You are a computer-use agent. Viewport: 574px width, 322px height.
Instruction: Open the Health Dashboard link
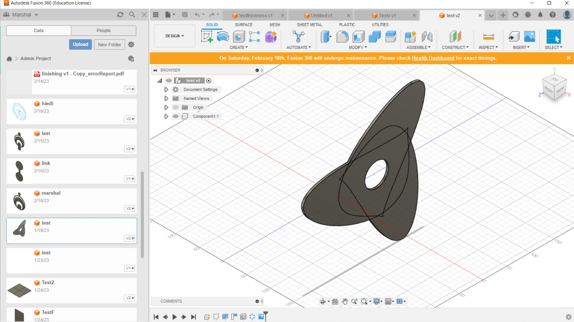click(433, 58)
